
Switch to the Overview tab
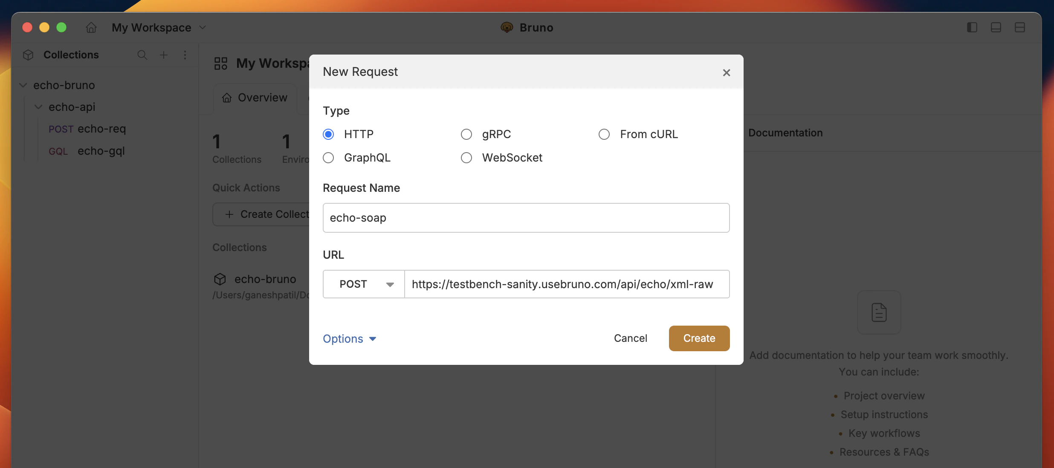(254, 97)
